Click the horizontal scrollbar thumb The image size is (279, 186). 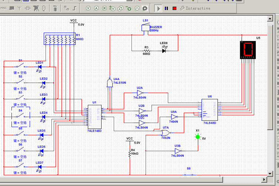pos(112,180)
